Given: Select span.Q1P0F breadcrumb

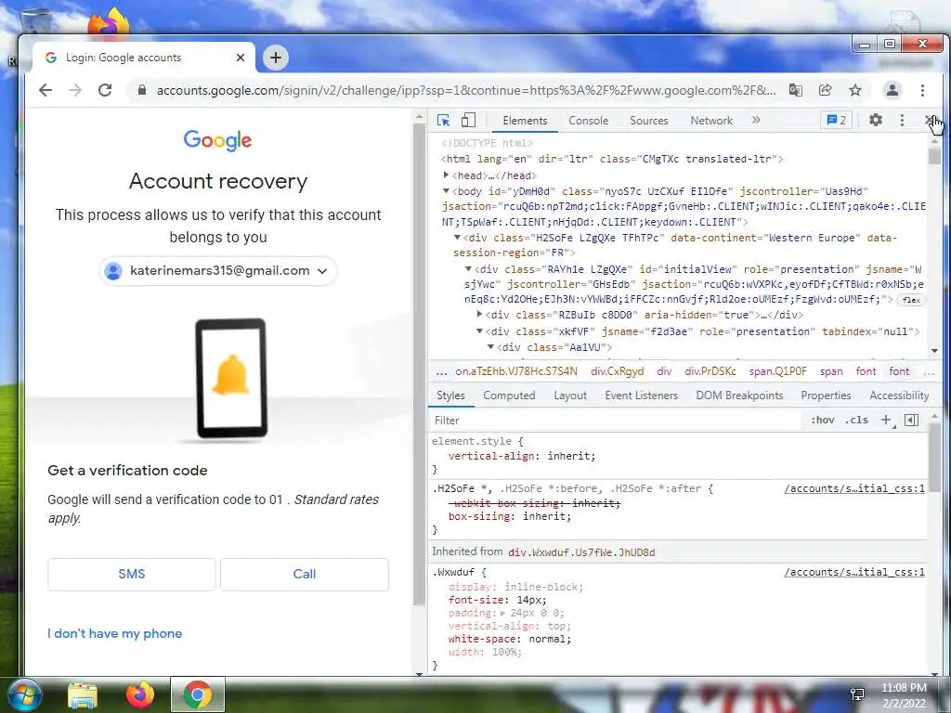Looking at the screenshot, I should [x=778, y=371].
